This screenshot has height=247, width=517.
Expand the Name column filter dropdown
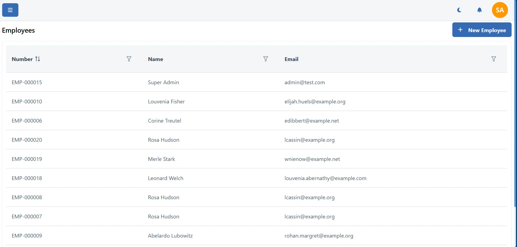[x=266, y=59]
